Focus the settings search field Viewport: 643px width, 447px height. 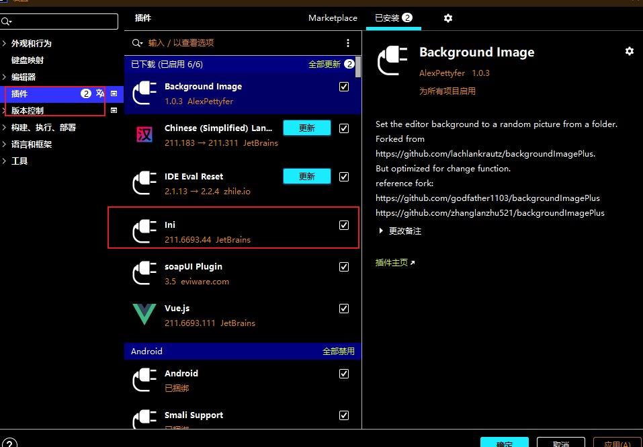pyautogui.click(x=59, y=22)
